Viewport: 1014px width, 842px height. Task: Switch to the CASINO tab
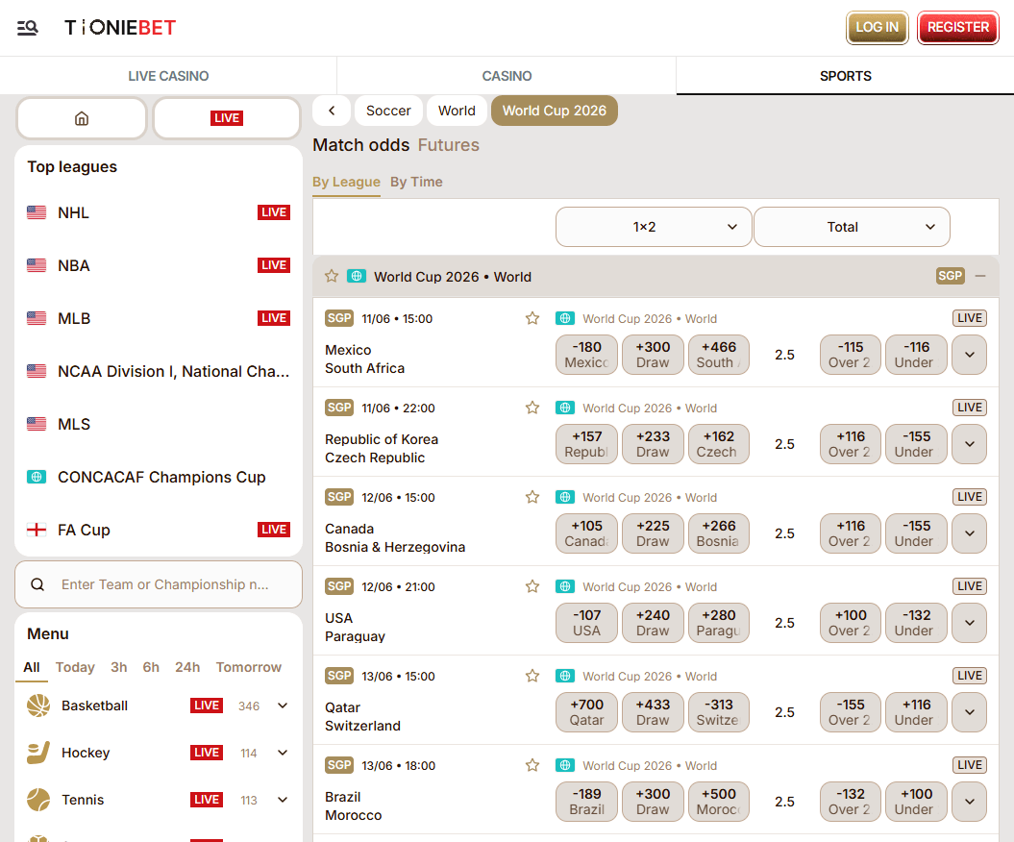coord(507,75)
